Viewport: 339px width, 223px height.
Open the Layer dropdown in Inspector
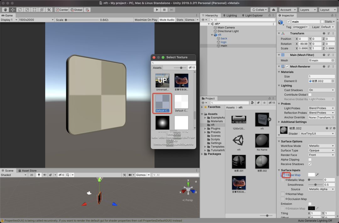327,27
